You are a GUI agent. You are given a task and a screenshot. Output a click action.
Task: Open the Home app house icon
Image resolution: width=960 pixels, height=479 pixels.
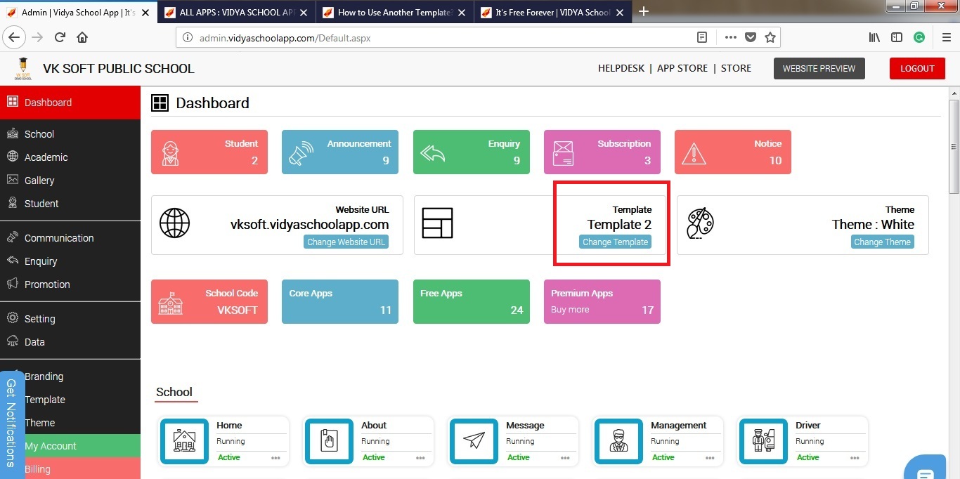click(x=184, y=441)
